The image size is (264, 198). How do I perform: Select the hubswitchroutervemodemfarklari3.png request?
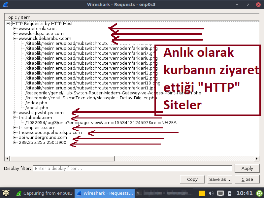91,73
